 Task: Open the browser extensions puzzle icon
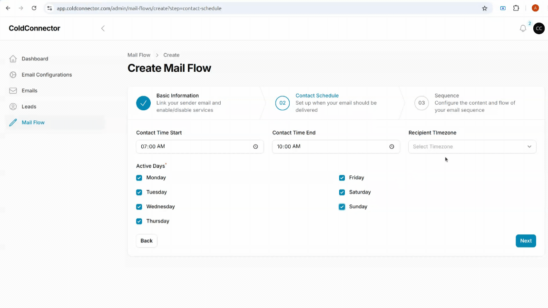pyautogui.click(x=516, y=8)
